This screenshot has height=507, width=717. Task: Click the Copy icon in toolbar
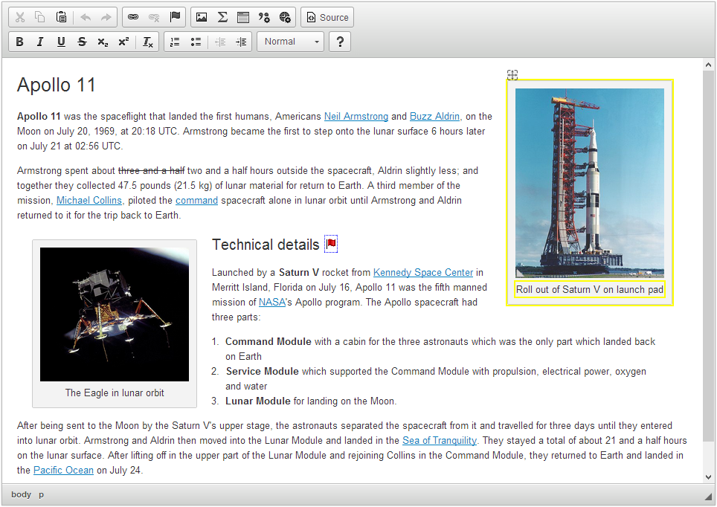click(40, 17)
